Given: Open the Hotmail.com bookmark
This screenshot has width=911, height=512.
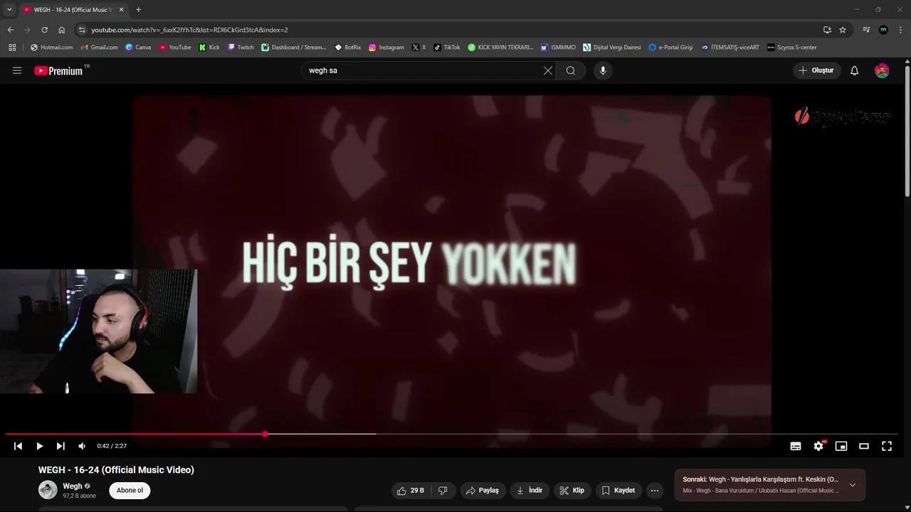Looking at the screenshot, I should 51,48.
